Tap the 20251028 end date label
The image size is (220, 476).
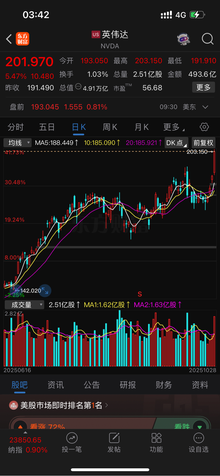click(203, 370)
